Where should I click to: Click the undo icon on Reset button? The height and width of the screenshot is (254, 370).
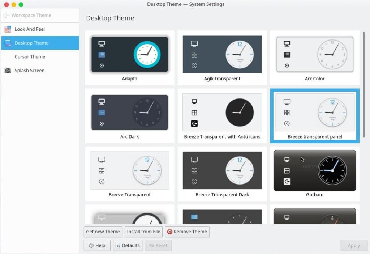pyautogui.click(x=152, y=245)
